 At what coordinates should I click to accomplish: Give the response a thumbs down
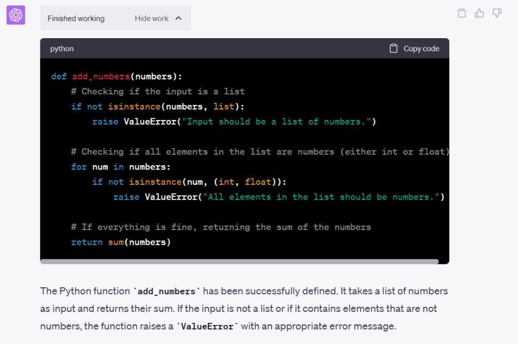(497, 13)
